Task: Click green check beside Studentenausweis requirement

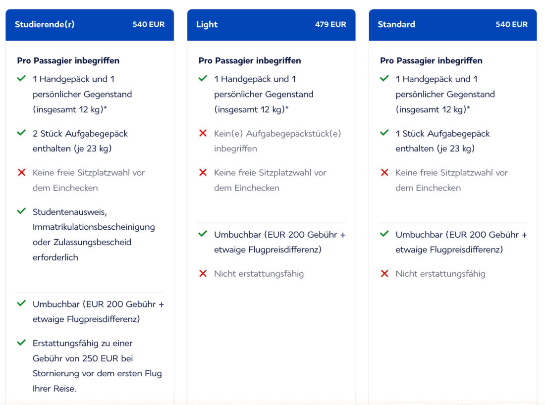Action: point(21,211)
